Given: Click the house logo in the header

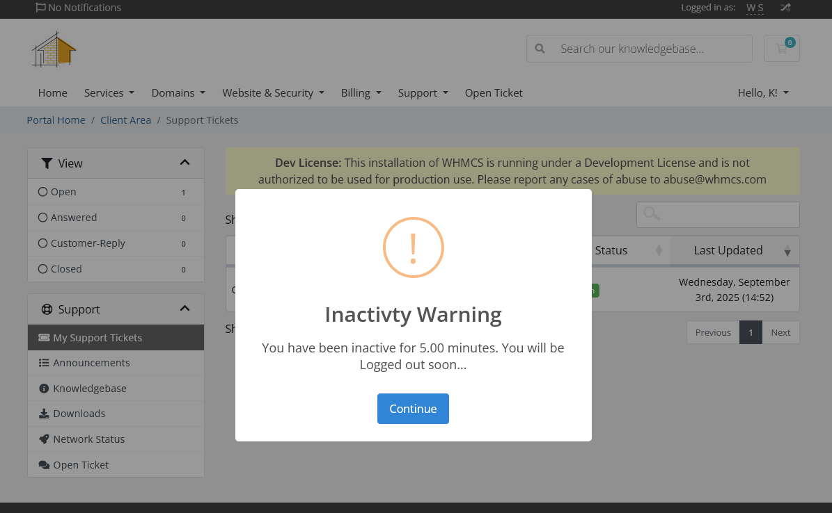Looking at the screenshot, I should 54,49.
